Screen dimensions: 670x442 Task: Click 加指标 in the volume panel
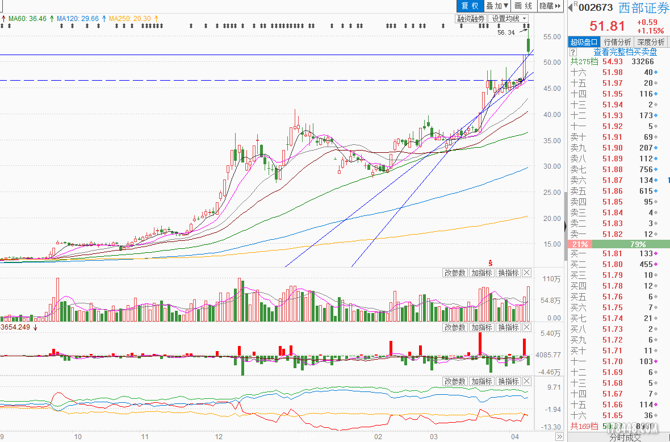coord(481,273)
